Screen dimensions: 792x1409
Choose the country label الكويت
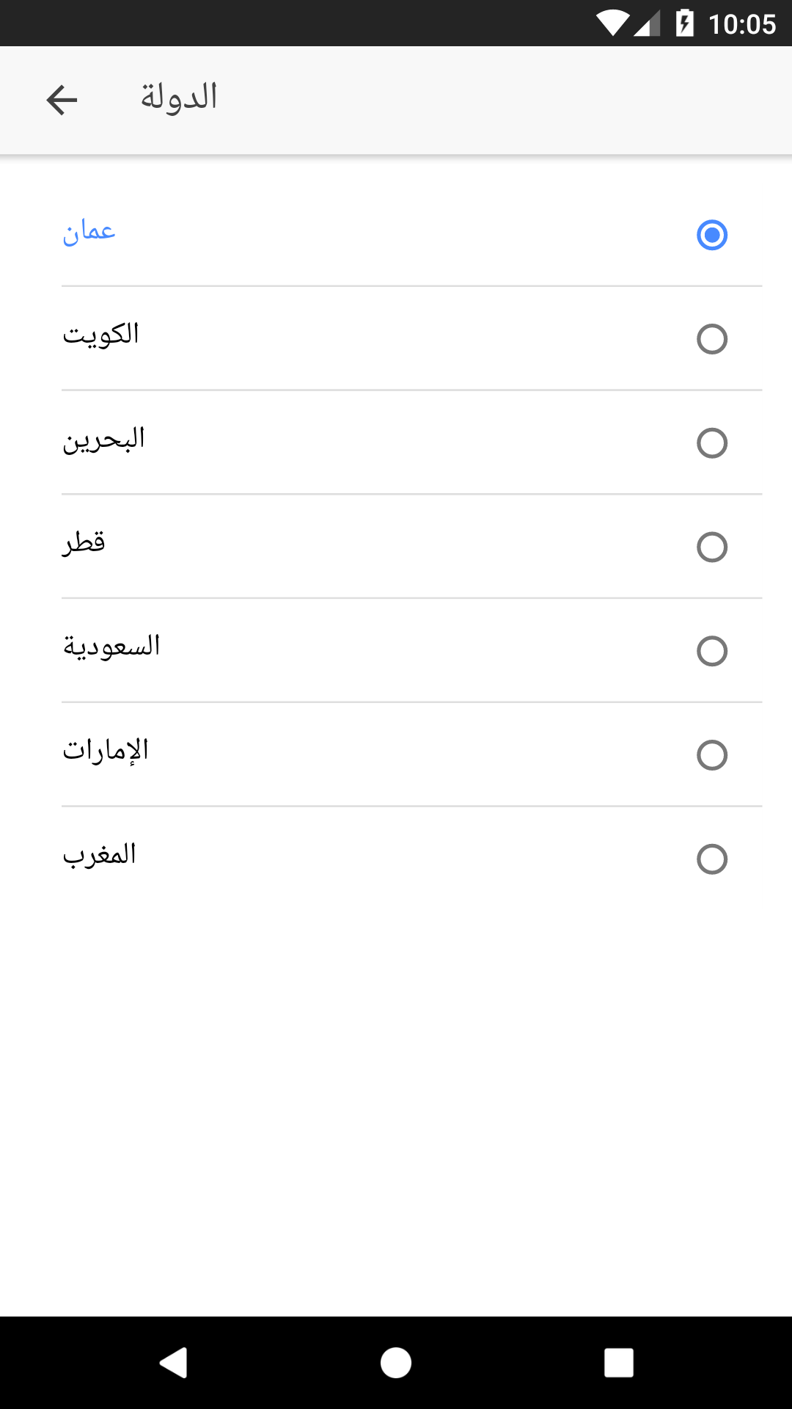click(100, 335)
